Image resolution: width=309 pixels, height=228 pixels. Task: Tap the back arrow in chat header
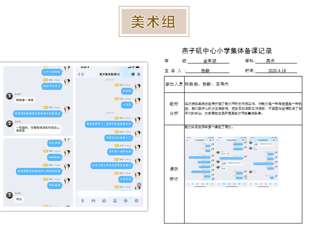(79, 75)
